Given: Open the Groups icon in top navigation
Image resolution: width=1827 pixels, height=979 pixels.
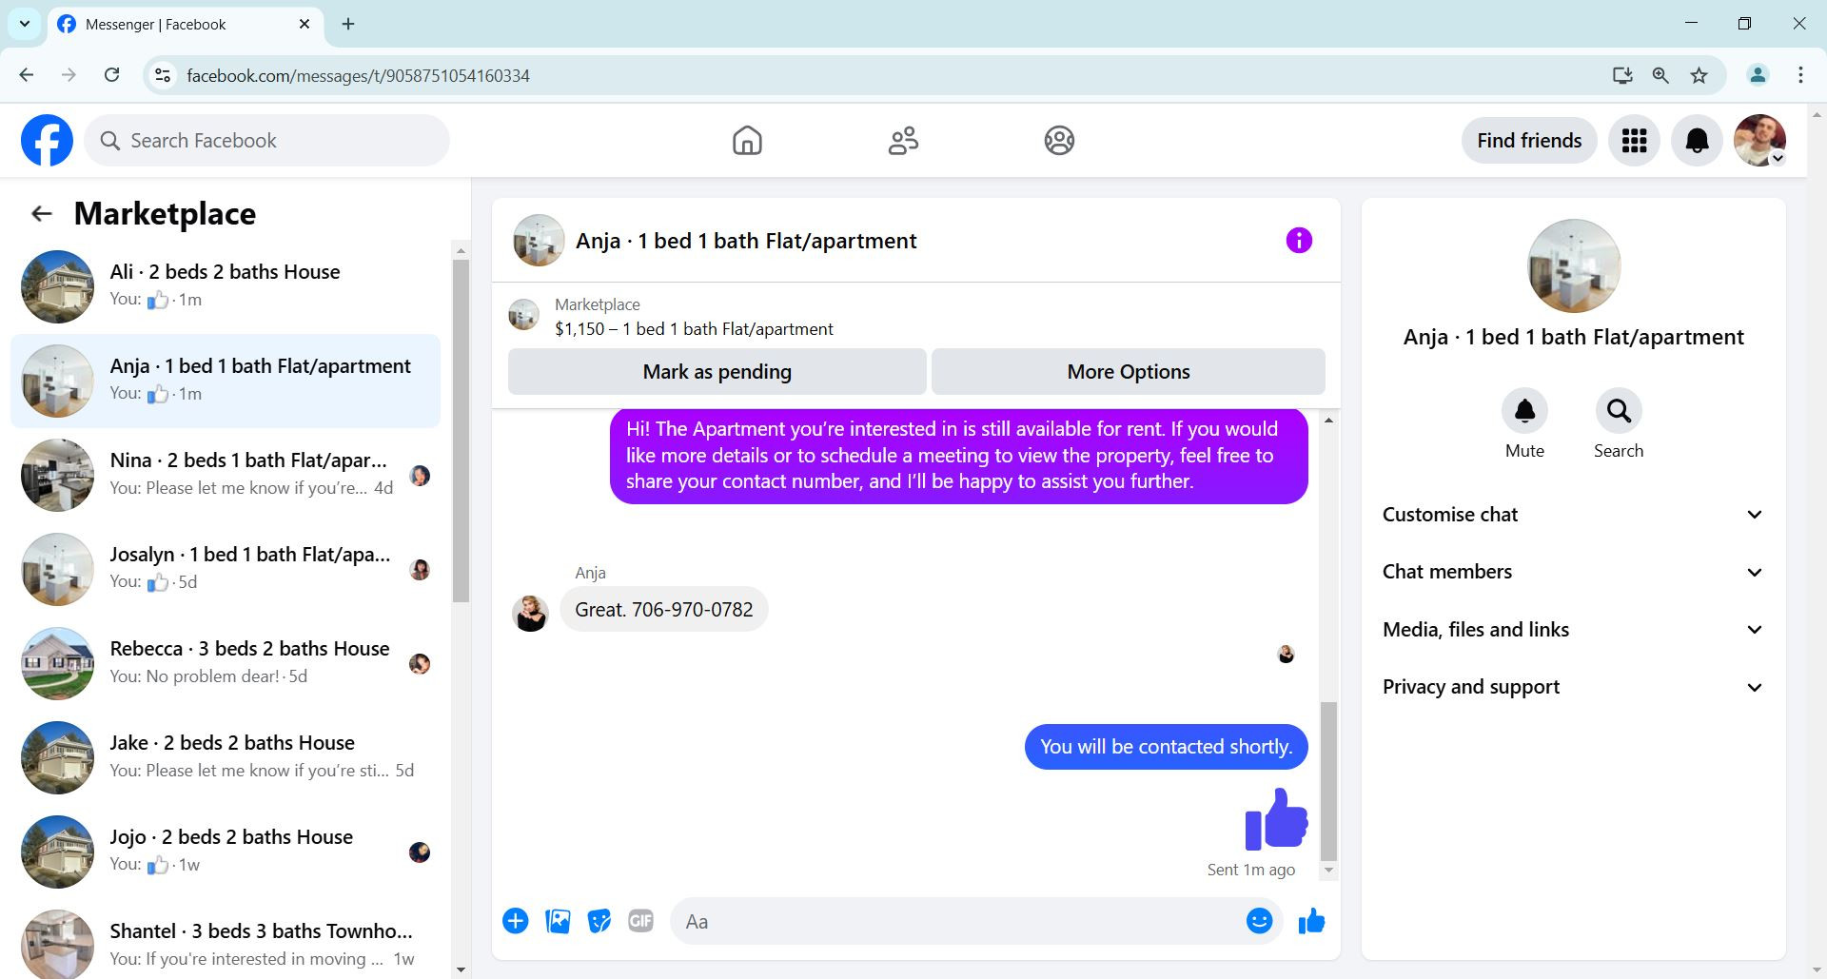Looking at the screenshot, I should [1059, 141].
